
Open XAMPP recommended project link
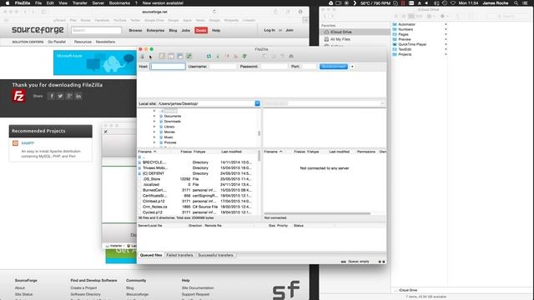tap(28, 143)
